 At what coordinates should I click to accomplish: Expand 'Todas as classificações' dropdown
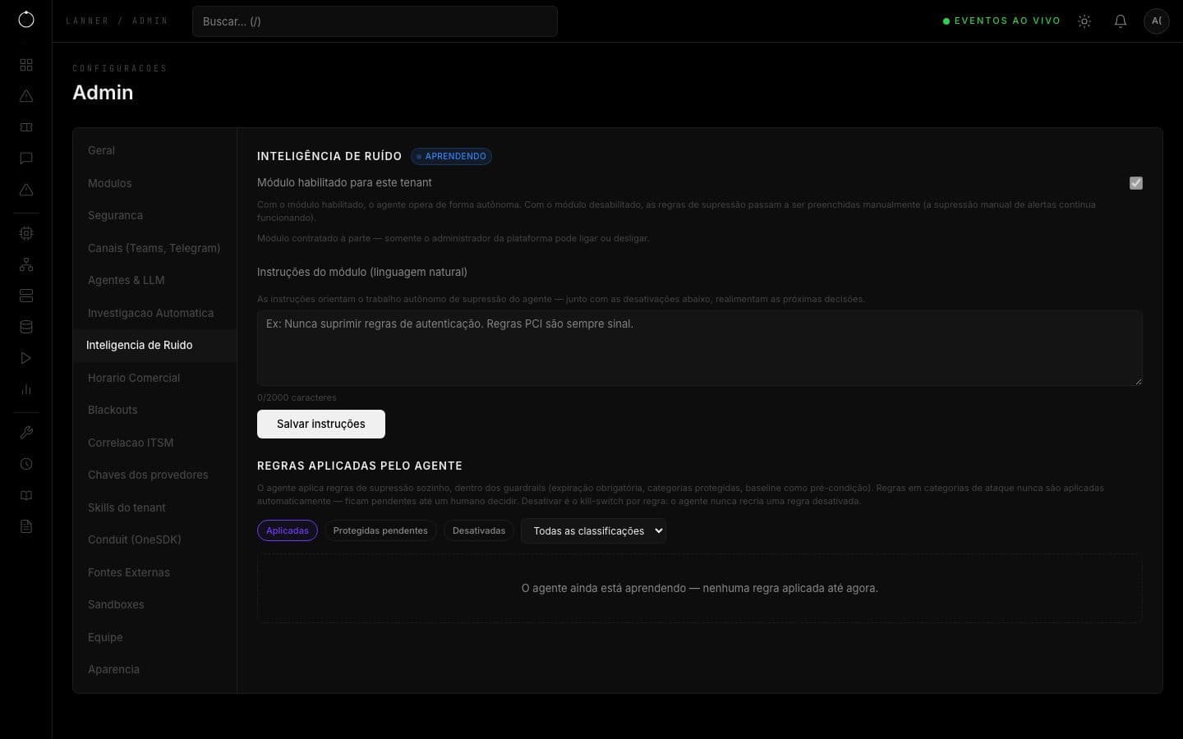point(593,530)
